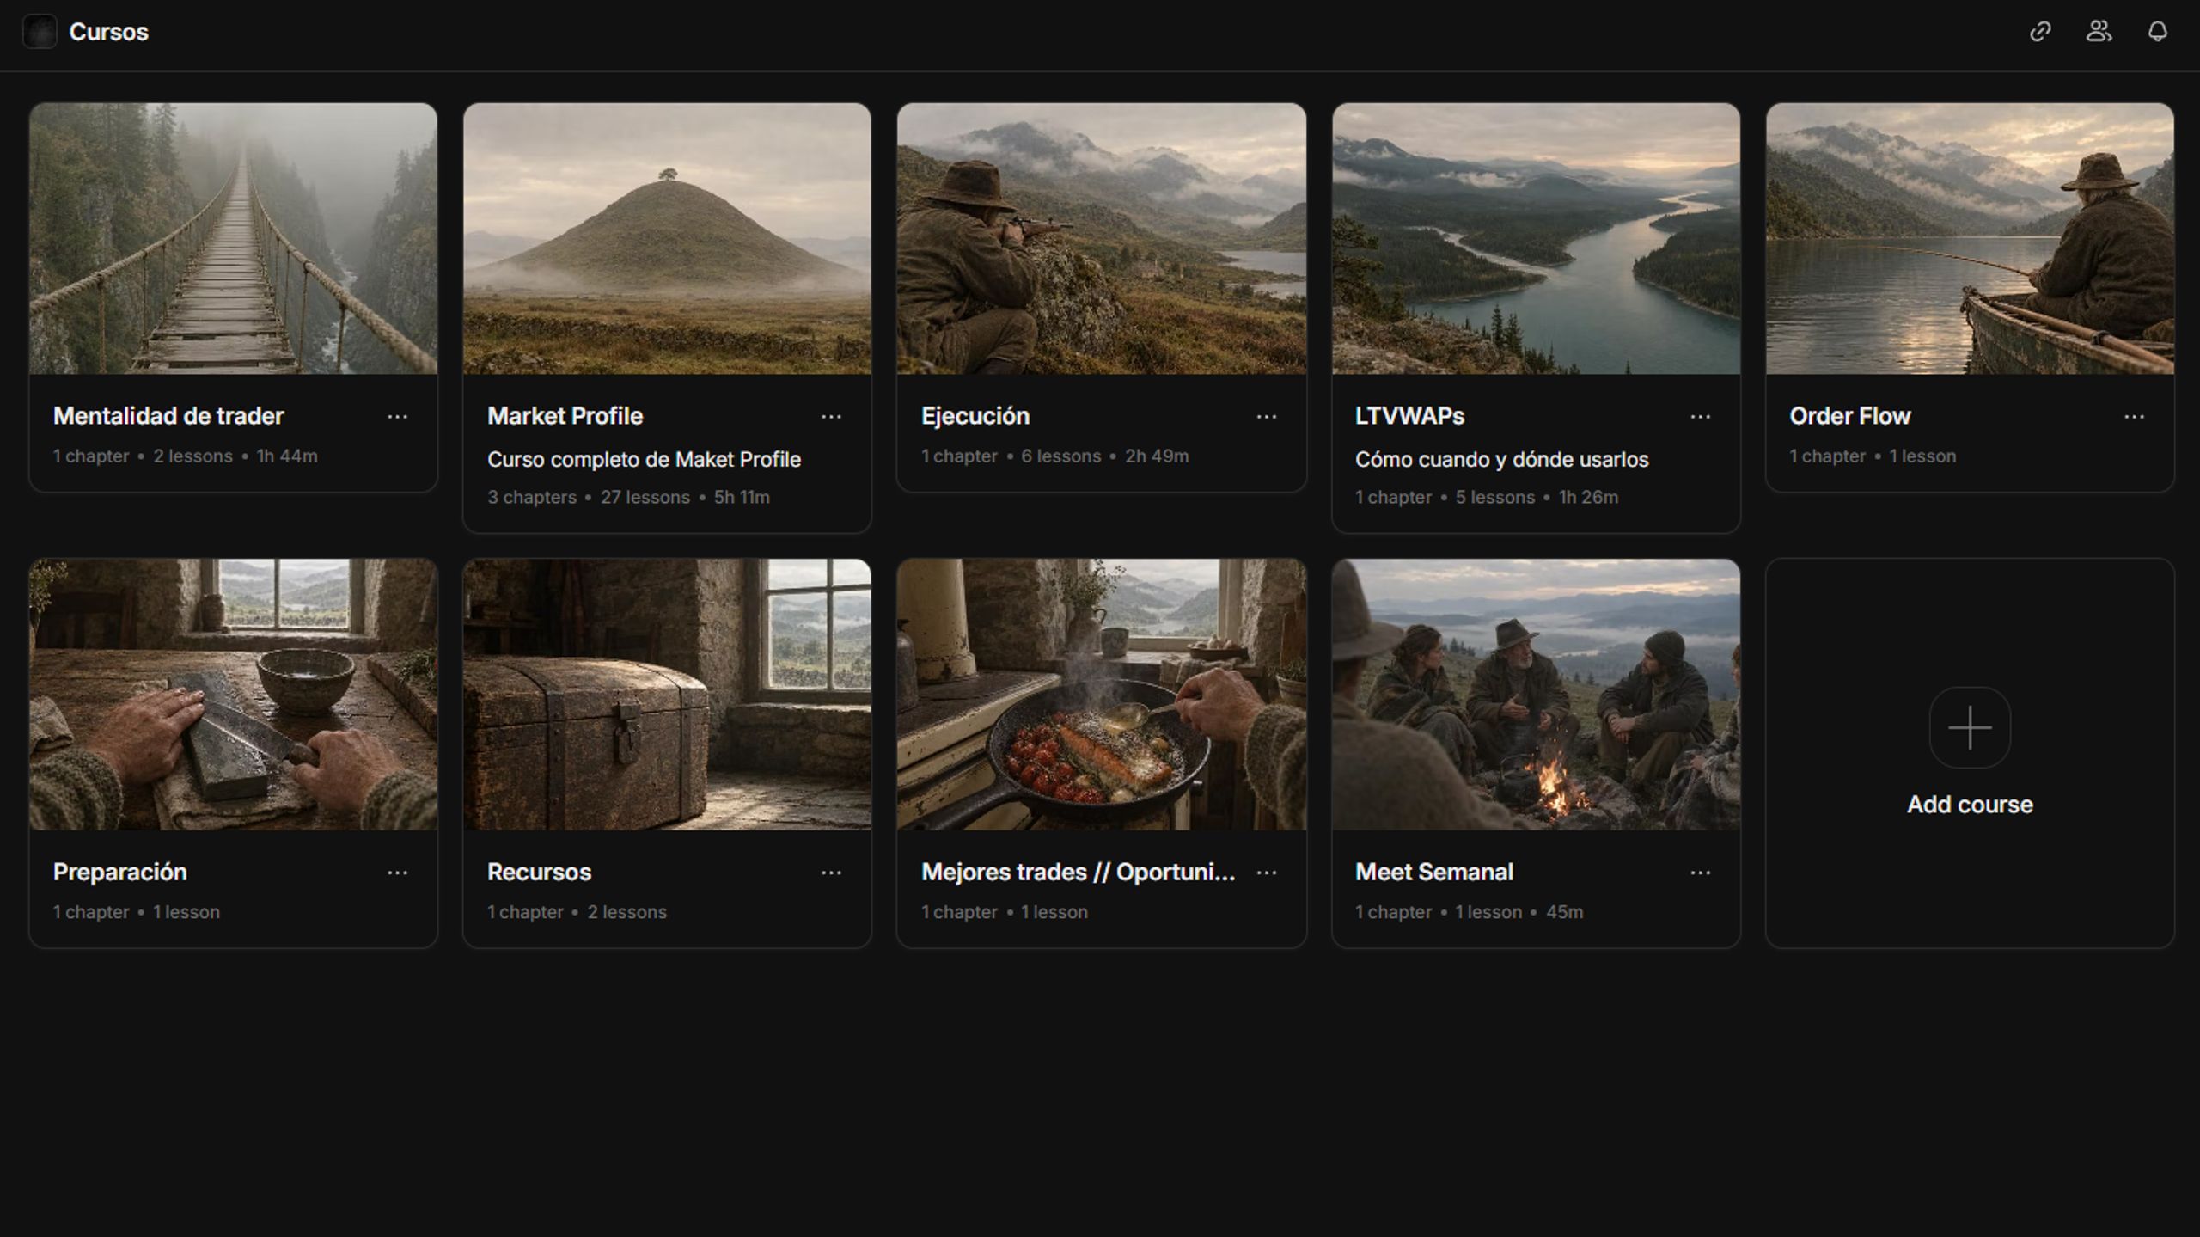
Task: Open the Order Flow title
Action: (x=1849, y=416)
